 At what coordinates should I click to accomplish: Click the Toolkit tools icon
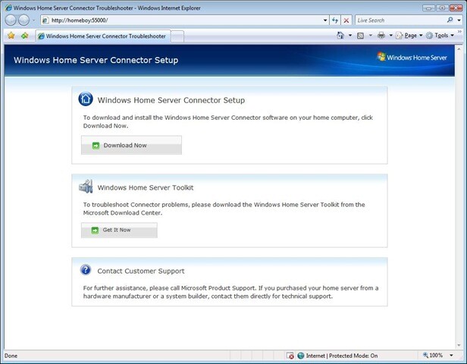[x=86, y=187]
